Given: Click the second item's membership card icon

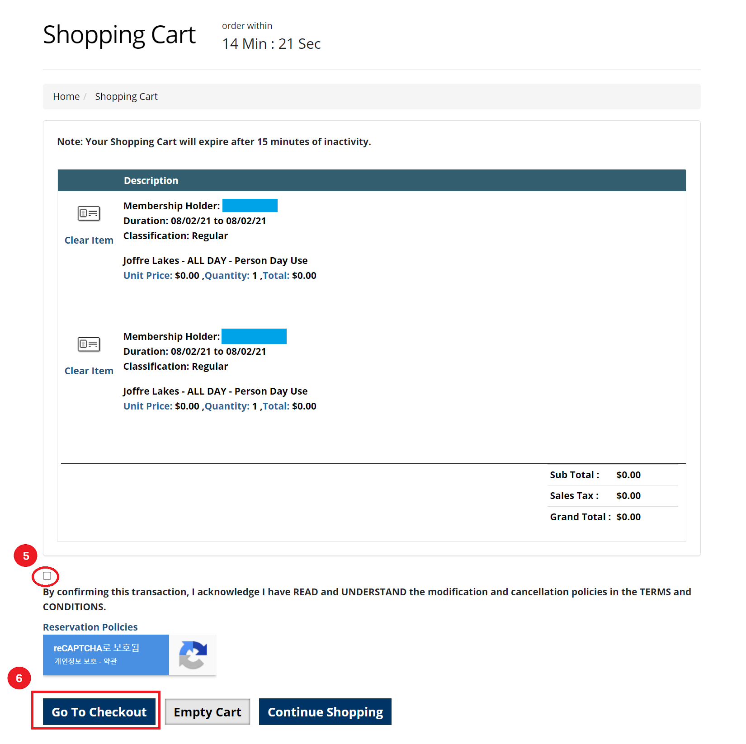Looking at the screenshot, I should (x=89, y=344).
